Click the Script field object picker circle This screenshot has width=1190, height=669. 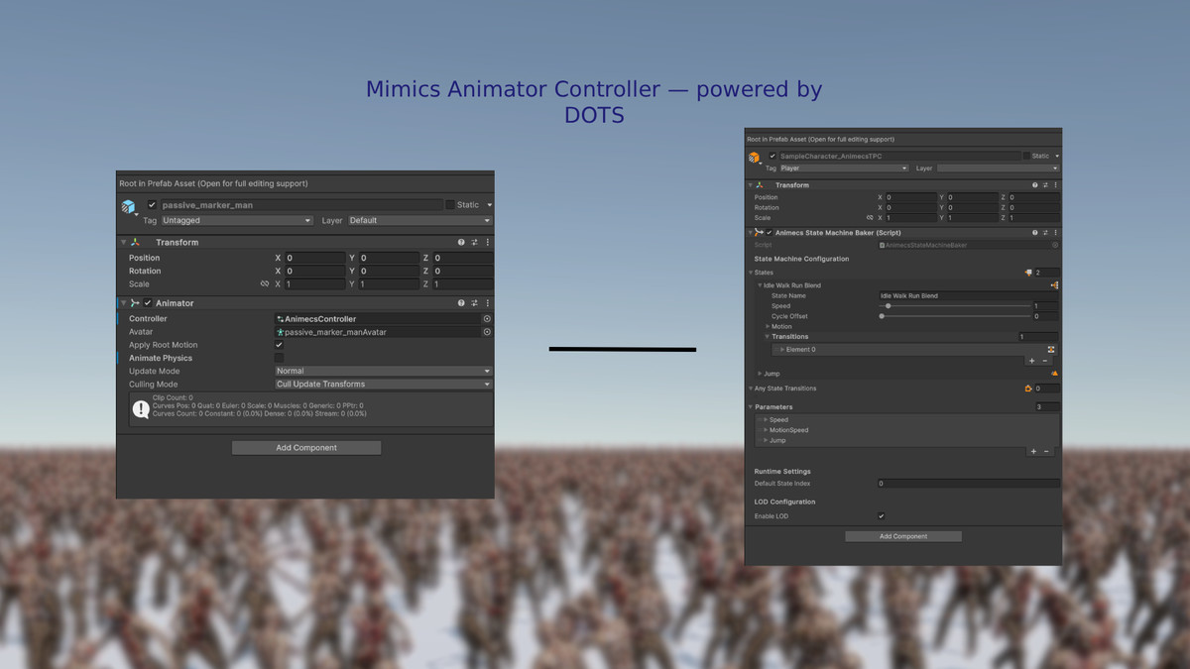1055,245
